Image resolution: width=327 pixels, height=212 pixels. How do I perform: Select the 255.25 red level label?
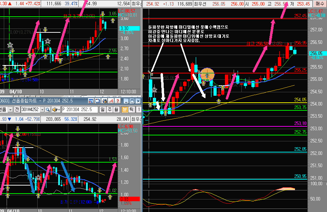point(300,70)
